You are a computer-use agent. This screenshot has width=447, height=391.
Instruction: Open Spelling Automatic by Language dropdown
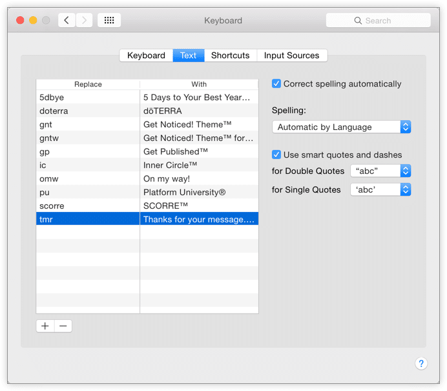click(341, 127)
